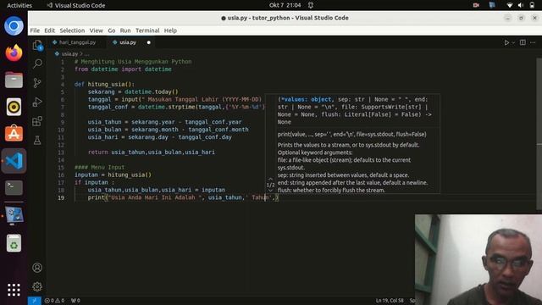Image resolution: width=542 pixels, height=305 pixels.
Task: Open the Search view in activity bar
Action: (37, 64)
